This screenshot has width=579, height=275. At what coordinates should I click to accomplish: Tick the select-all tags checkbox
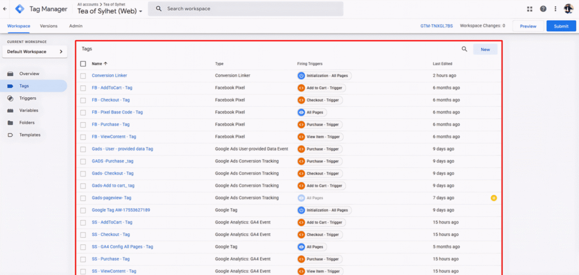83,64
